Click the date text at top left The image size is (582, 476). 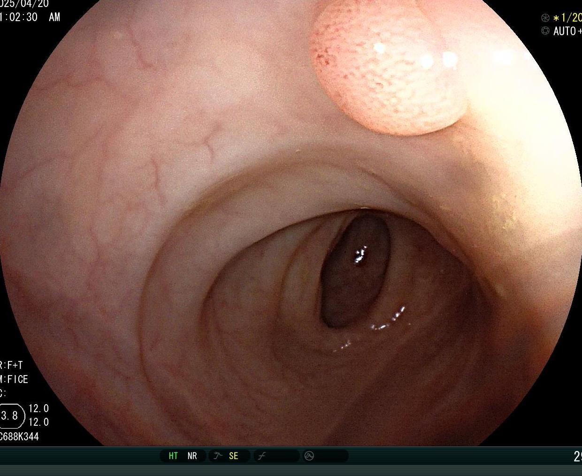tap(24, 4)
